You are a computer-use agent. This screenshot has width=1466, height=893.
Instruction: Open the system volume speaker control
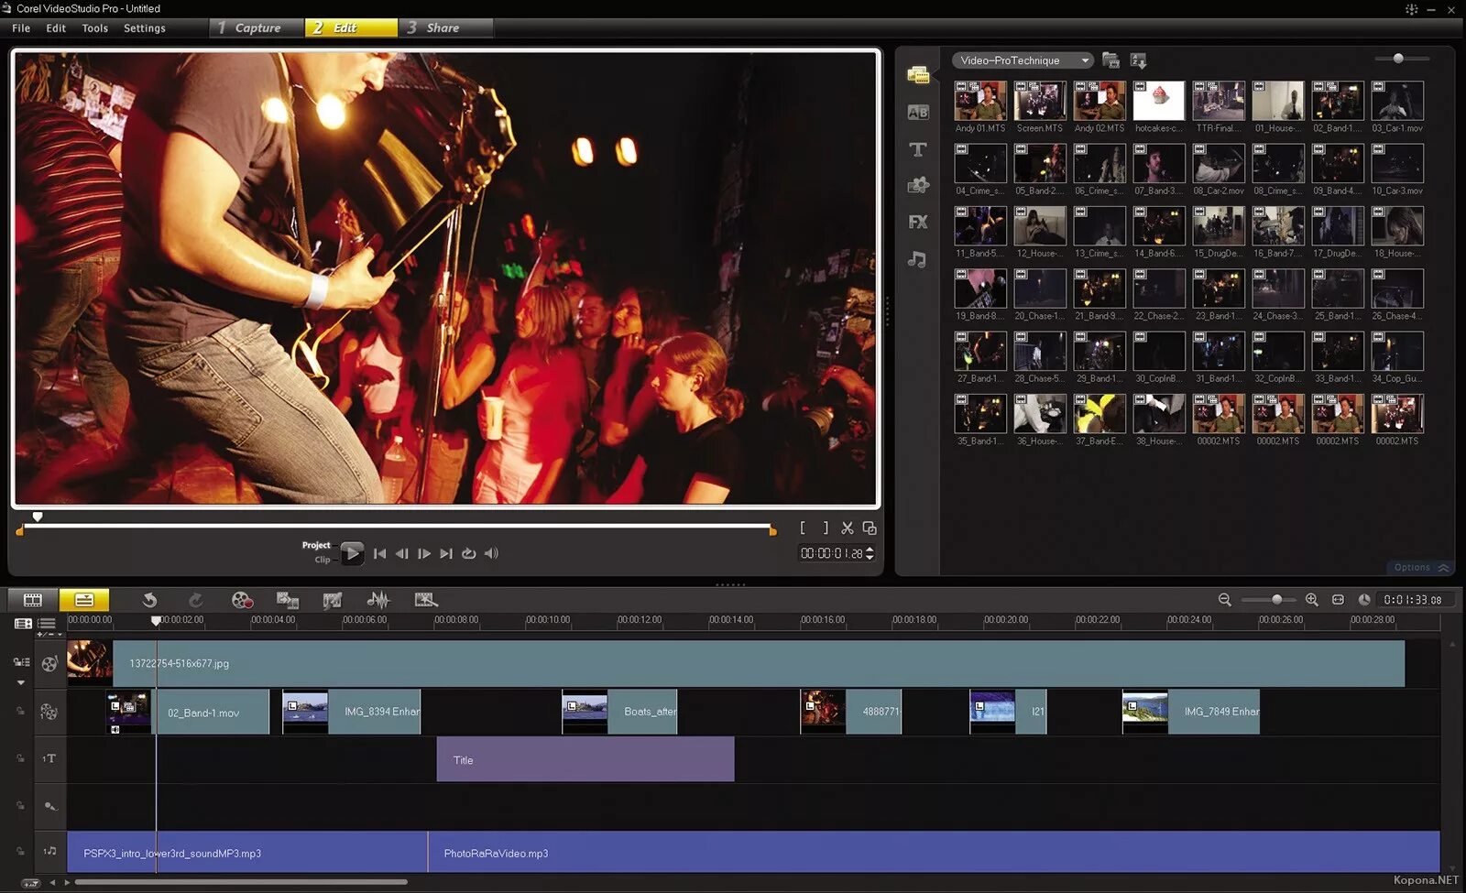492,553
